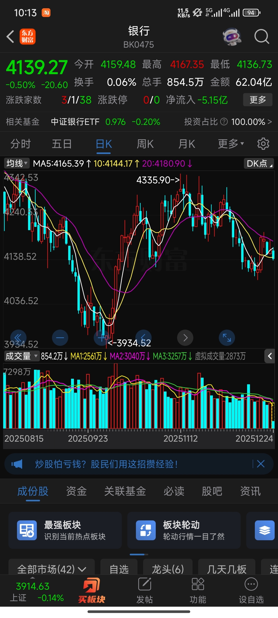Filter list by 龙头(6)
This screenshot has height=618, width=278.
pyautogui.click(x=168, y=569)
